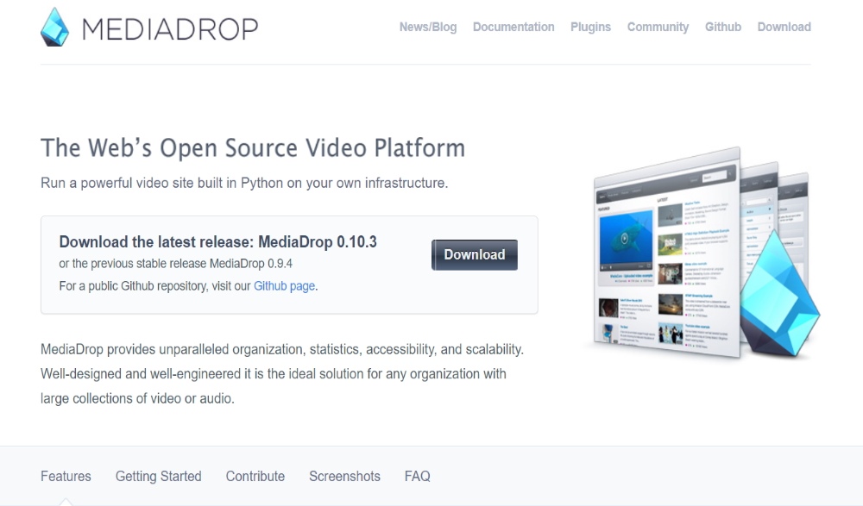This screenshot has height=506, width=863.
Task: Click the MEDIADROP wordmark in header
Action: coord(170,29)
